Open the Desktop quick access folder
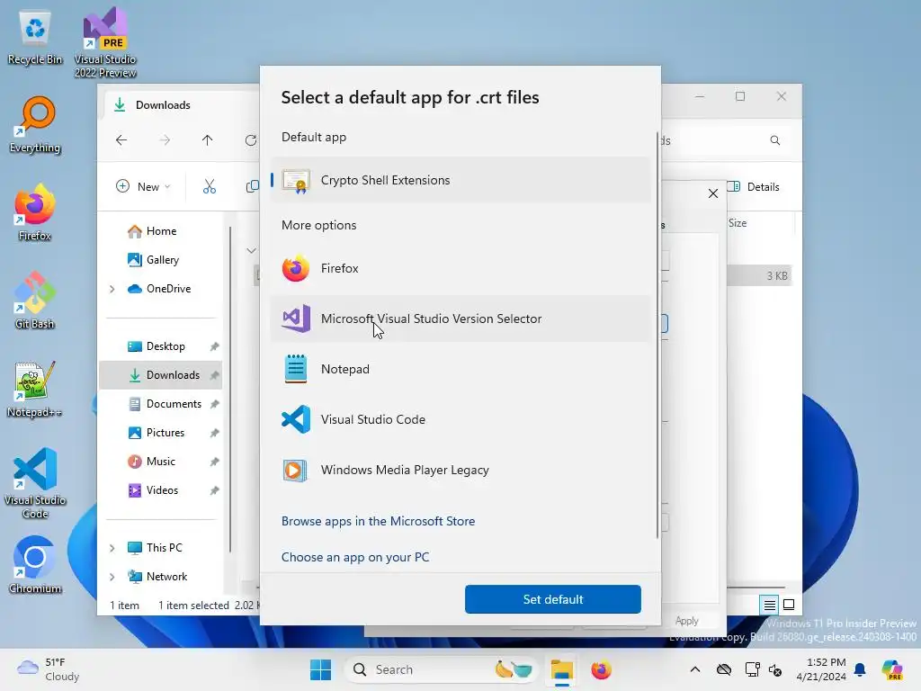 click(160, 346)
